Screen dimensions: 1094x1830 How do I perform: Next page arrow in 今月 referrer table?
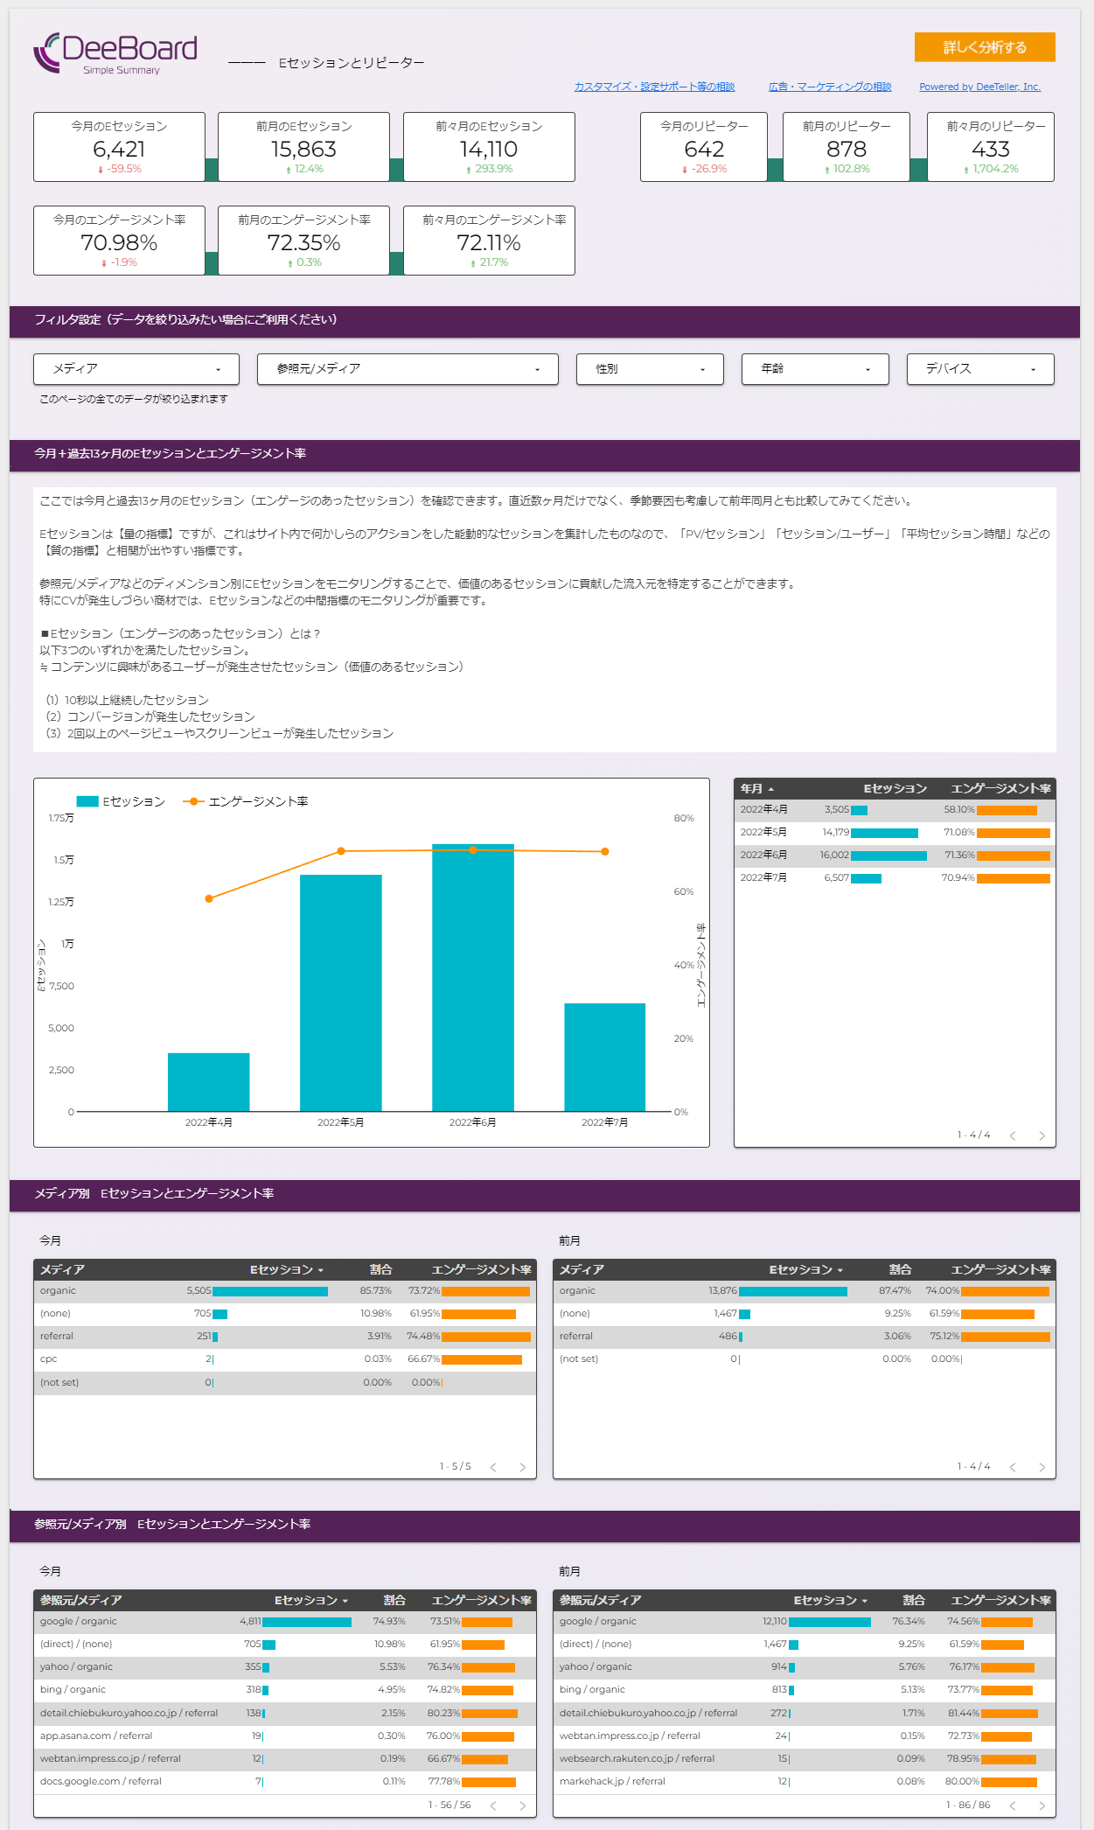point(522,1806)
